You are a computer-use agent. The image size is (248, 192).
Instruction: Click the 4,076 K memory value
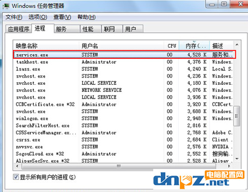[197, 90]
